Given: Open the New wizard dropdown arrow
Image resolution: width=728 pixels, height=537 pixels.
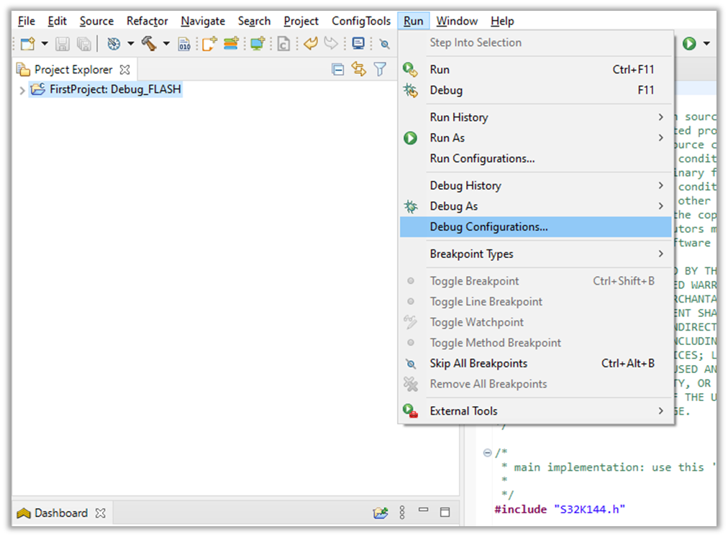Looking at the screenshot, I should point(44,43).
